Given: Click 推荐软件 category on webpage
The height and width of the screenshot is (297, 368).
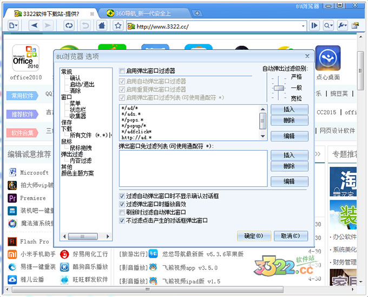Looking at the screenshot, I should tap(22, 114).
